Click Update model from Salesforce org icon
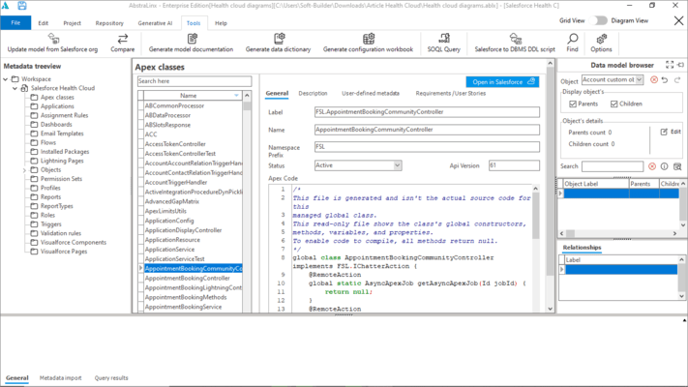688x387 pixels. [54, 39]
